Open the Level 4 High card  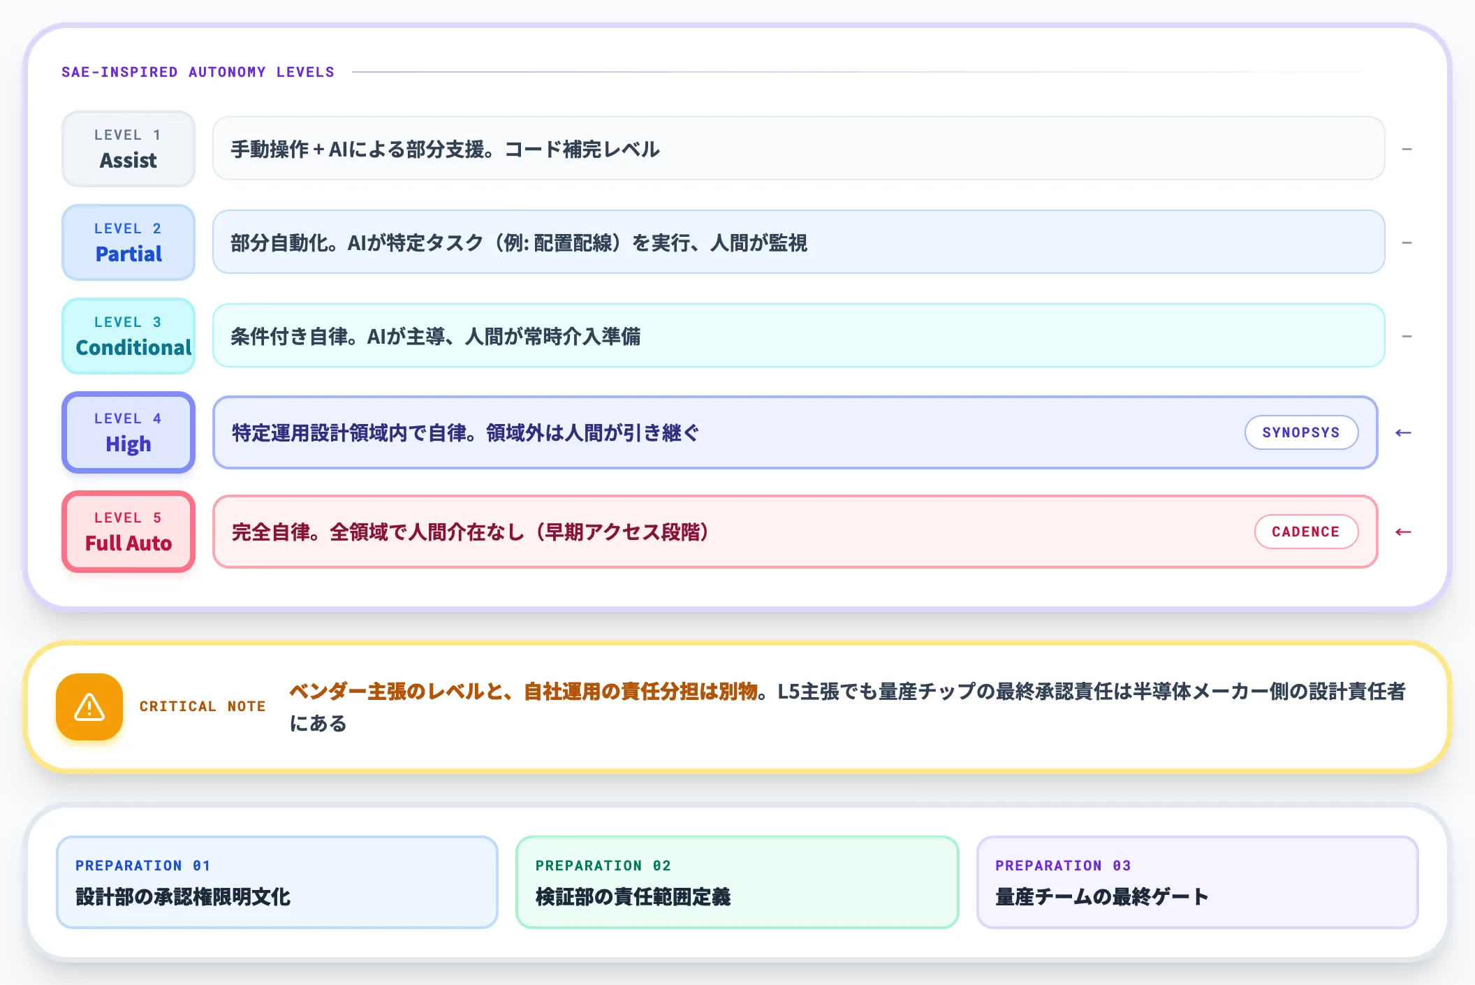pos(129,432)
